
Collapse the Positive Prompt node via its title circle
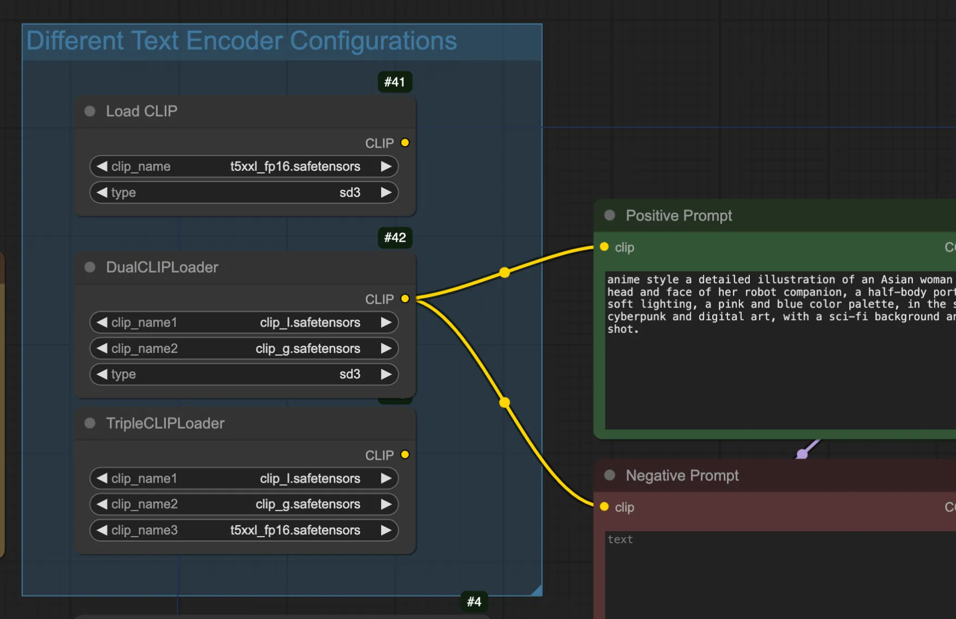click(609, 215)
